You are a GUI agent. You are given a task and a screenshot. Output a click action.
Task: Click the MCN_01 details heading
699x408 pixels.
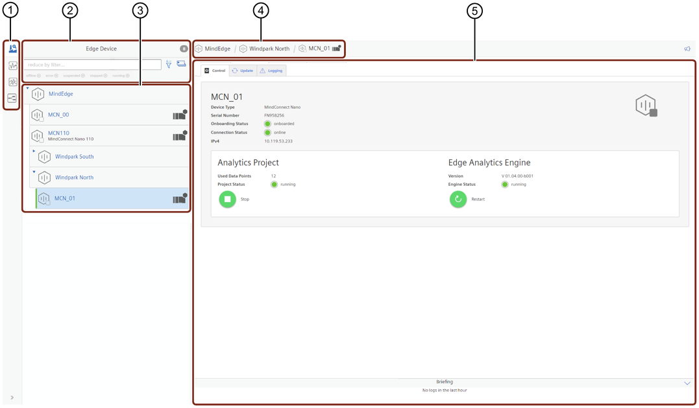pos(227,97)
